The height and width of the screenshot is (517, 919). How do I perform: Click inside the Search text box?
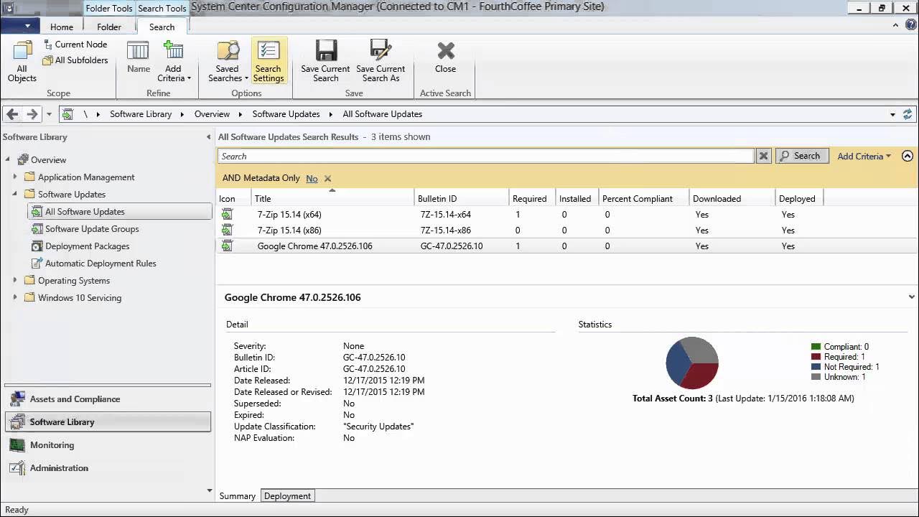coord(486,156)
